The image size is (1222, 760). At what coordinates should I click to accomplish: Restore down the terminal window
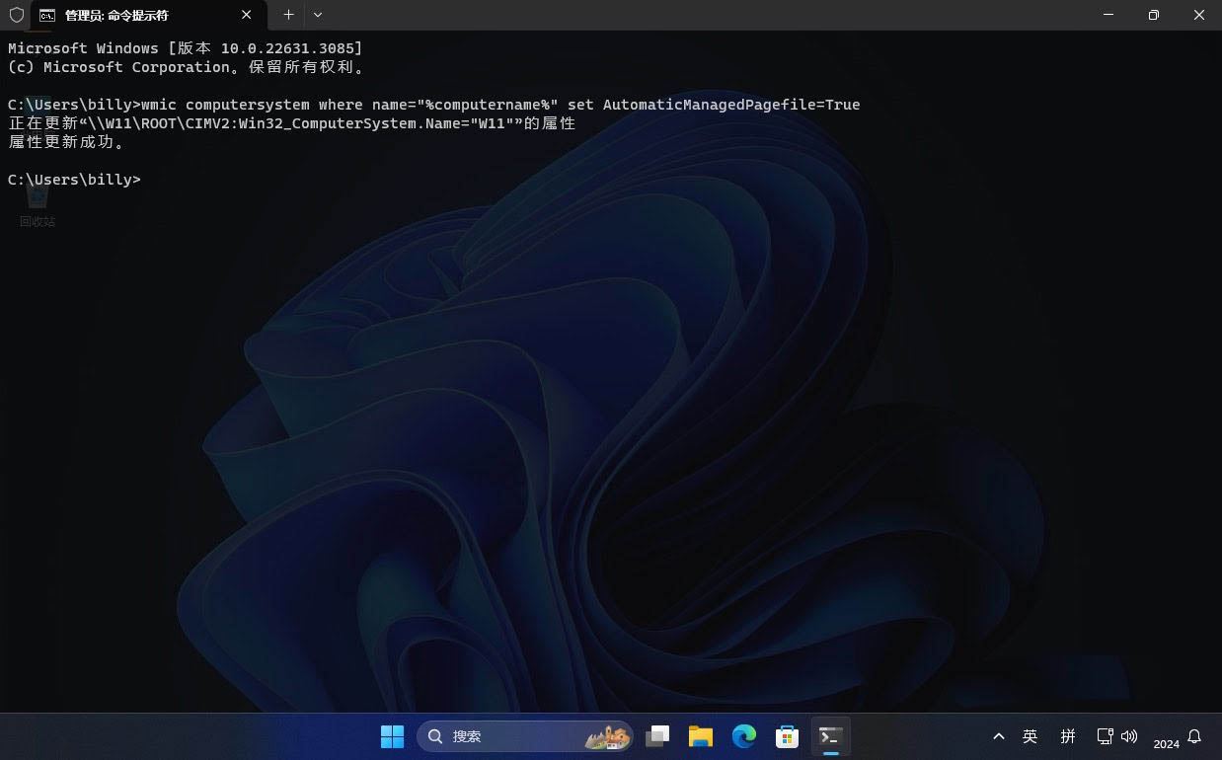pyautogui.click(x=1153, y=15)
